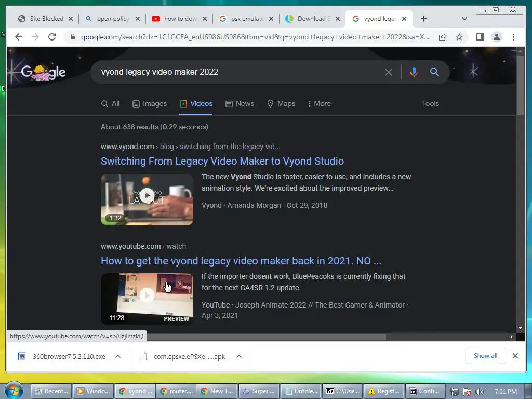
Task: Click the vertical scrollbar thumb
Action: (x=520, y=85)
